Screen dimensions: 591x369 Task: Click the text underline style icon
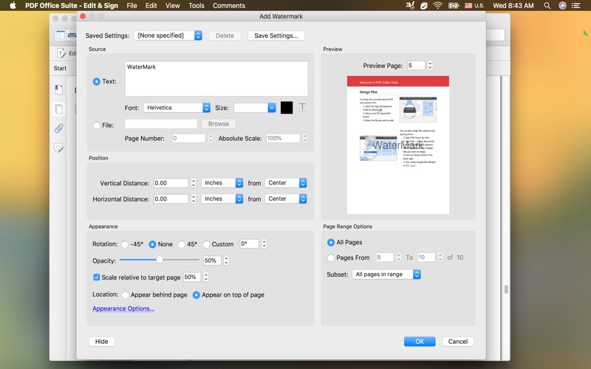(x=302, y=108)
